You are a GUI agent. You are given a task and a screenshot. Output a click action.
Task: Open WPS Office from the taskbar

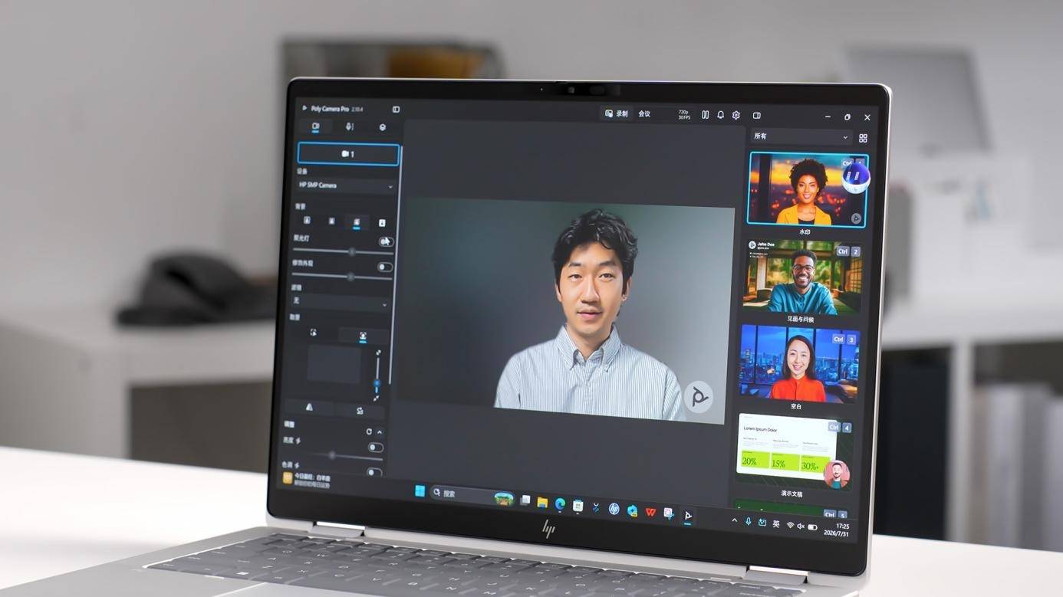[x=650, y=512]
